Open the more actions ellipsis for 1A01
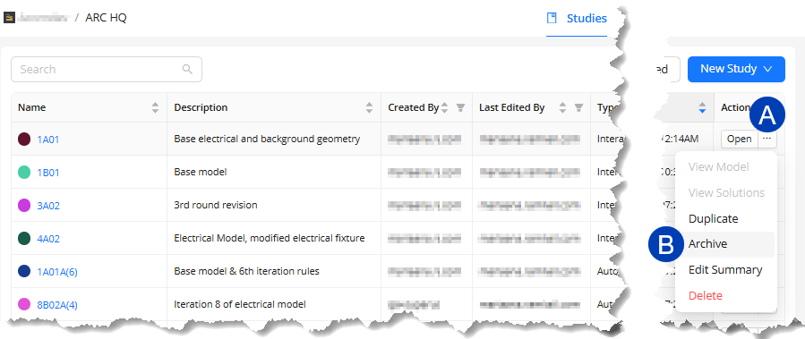Viewport: 805px width, 339px height. coord(767,139)
